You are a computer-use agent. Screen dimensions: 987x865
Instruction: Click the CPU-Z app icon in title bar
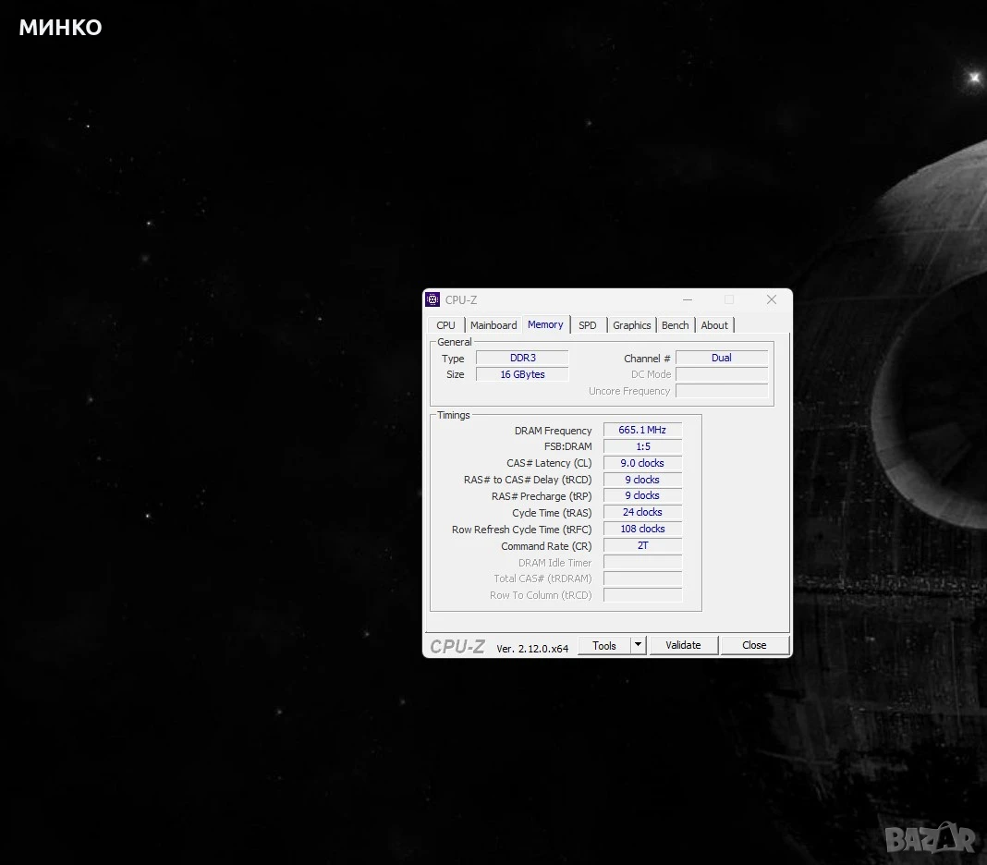[x=433, y=299]
